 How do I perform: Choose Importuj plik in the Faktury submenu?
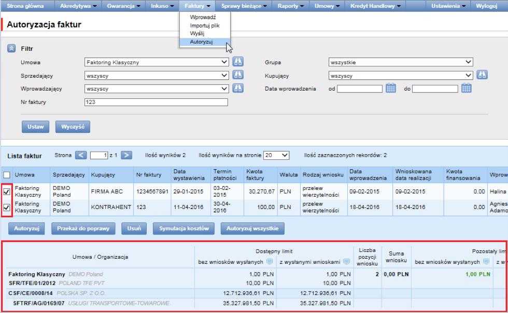pos(205,25)
